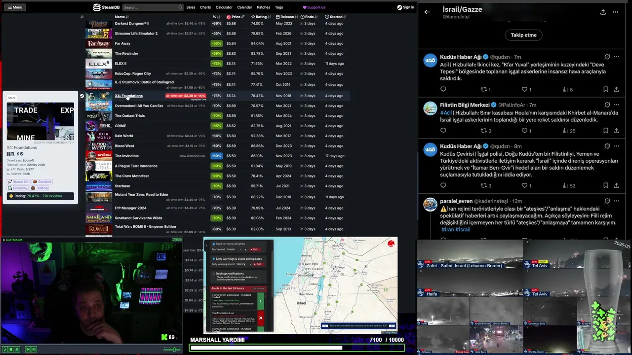Open the more options in list header
Screen dimensions: 632x355
(x=615, y=12)
